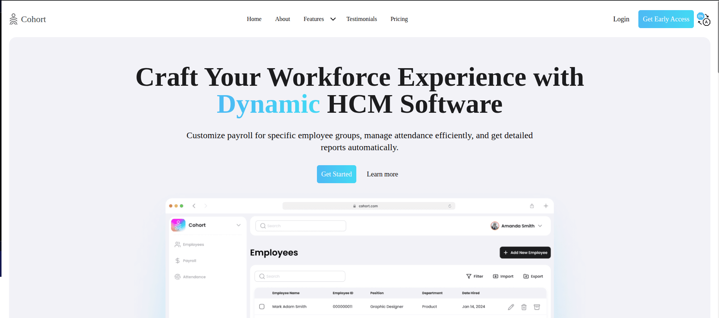Expand the Cohort workspace chevron in sidebar
The image size is (719, 318).
[239, 225]
